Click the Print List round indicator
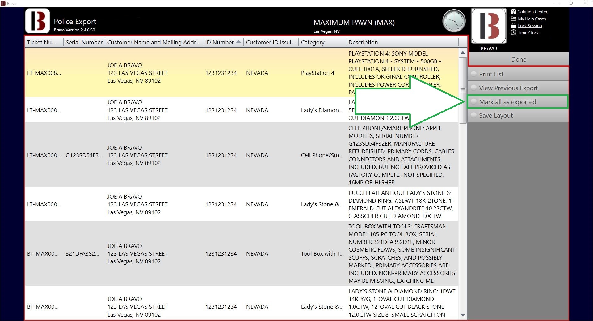This screenshot has height=321, width=593. (x=473, y=74)
